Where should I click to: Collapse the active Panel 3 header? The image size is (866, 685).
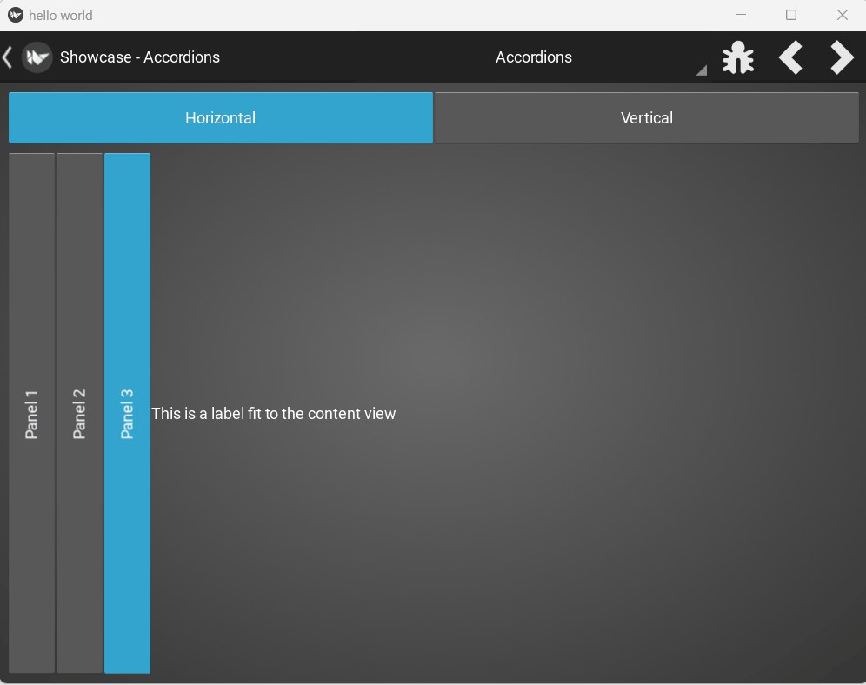127,414
